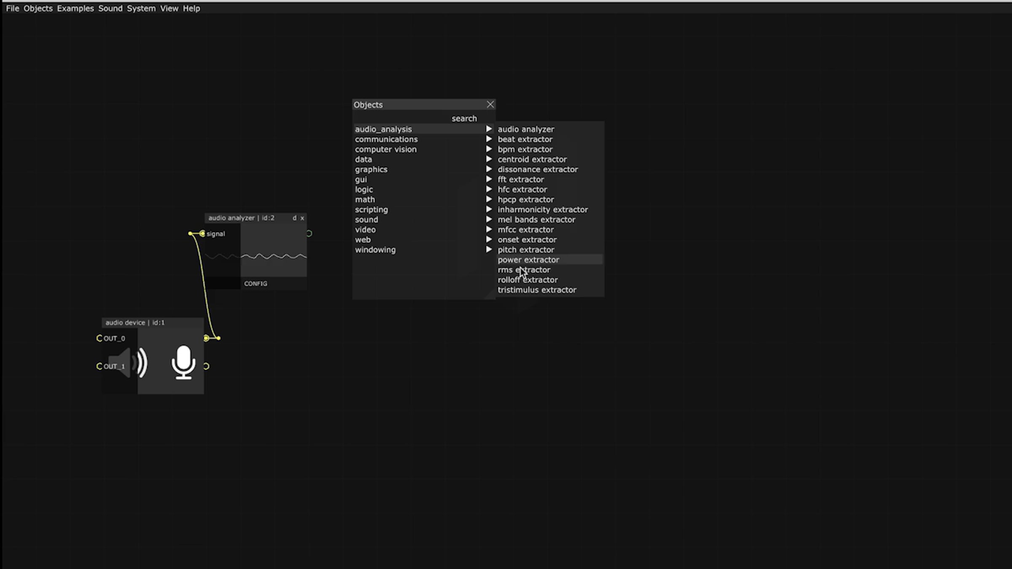Viewport: 1012px width, 569px height.
Task: Expand the video category arrow
Action: tap(489, 230)
